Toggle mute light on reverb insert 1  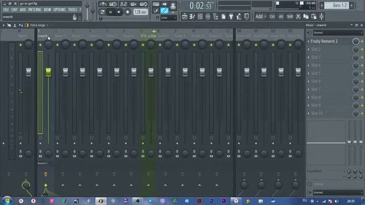(40, 45)
